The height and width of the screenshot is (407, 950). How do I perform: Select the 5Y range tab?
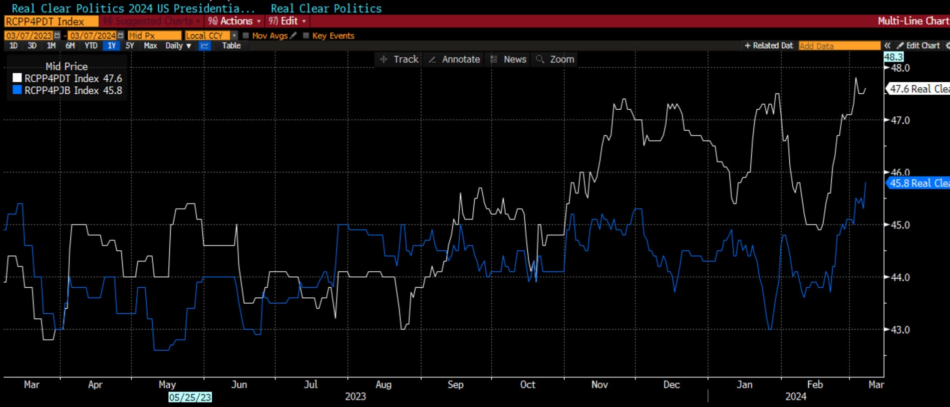[x=130, y=45]
